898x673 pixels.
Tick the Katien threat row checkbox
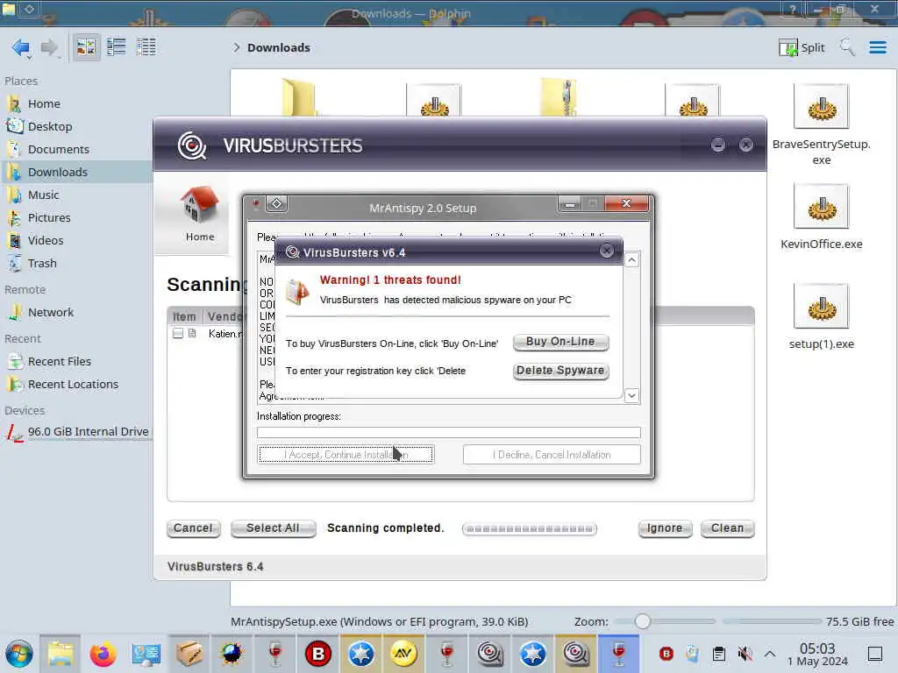[178, 333]
